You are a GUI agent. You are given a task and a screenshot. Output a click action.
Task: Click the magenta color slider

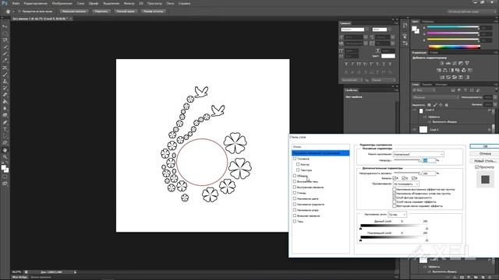point(452,33)
